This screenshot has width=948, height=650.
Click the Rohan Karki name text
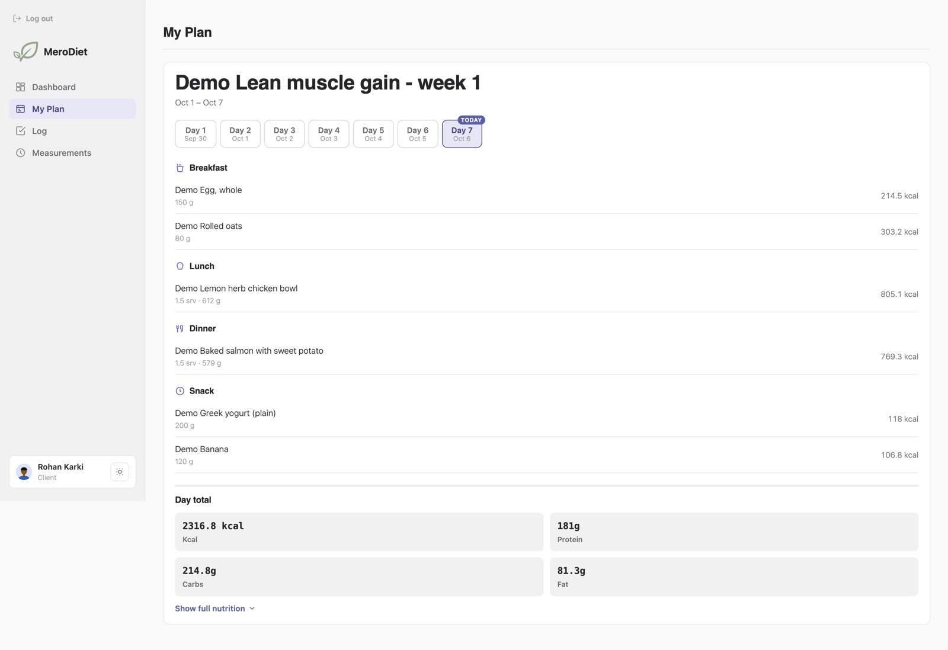[x=60, y=467]
